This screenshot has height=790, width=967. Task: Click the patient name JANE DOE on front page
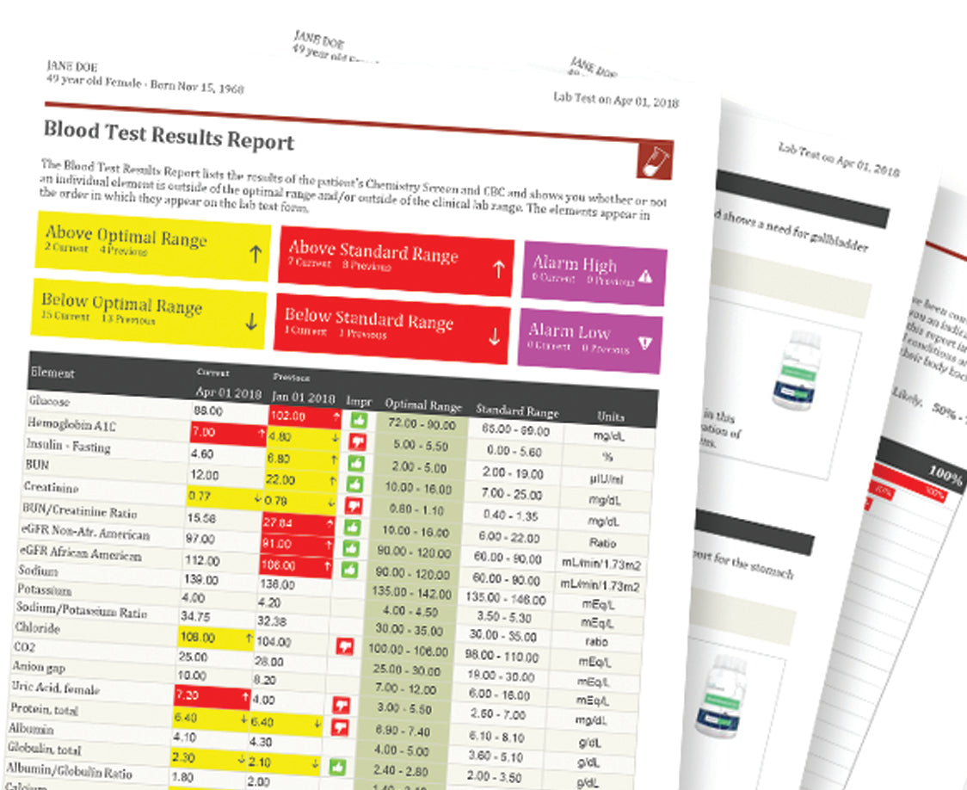tap(71, 66)
